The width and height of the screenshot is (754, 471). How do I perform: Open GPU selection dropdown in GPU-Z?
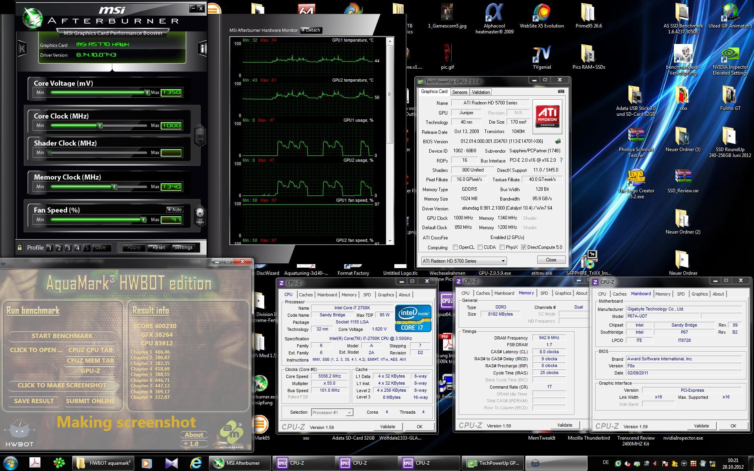[464, 261]
